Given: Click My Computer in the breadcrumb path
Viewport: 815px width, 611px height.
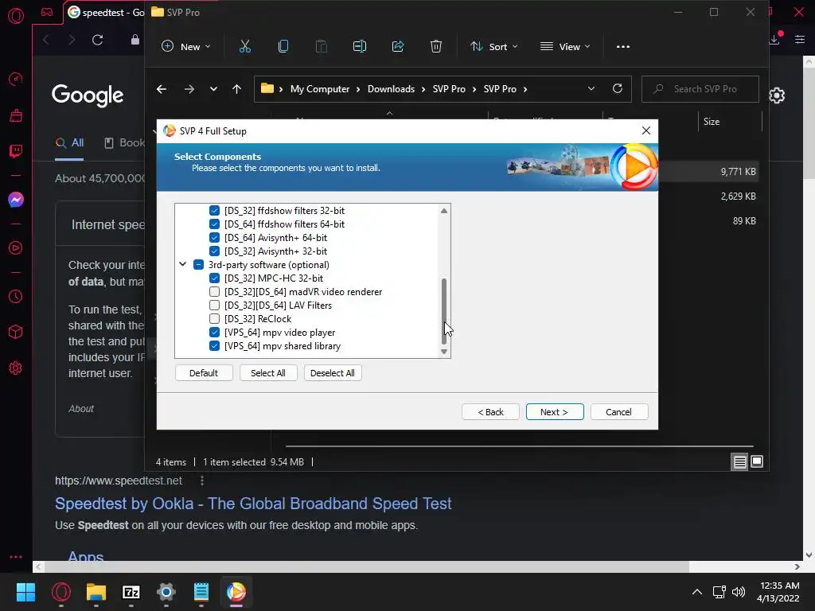Looking at the screenshot, I should (320, 89).
